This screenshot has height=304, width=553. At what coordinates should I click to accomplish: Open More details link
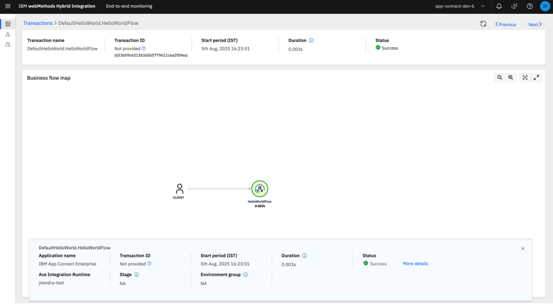[415, 264]
